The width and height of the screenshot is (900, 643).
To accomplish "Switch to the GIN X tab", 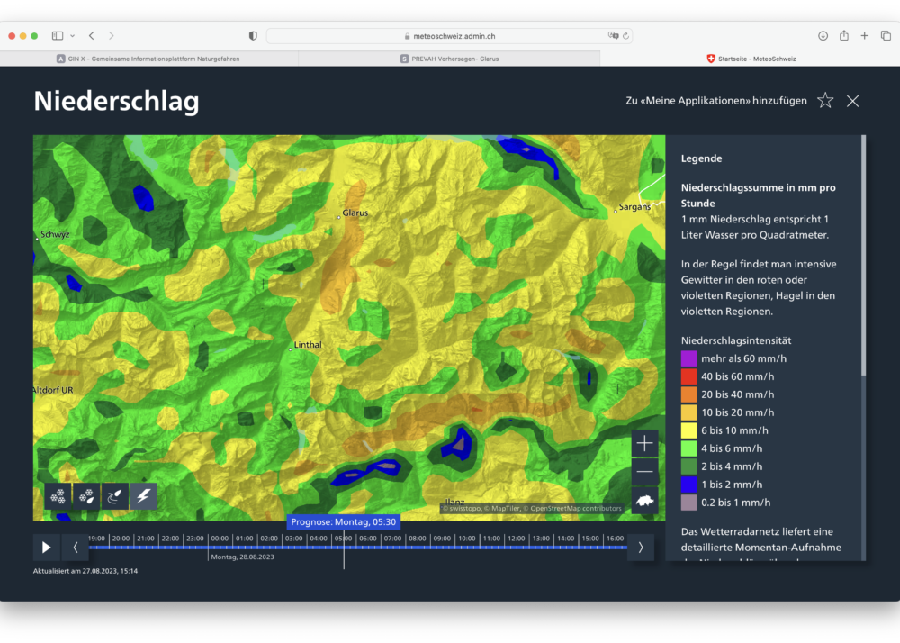I will click(x=149, y=59).
